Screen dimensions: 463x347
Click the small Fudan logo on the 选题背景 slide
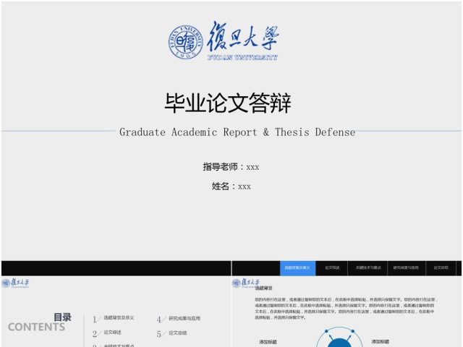(246, 283)
